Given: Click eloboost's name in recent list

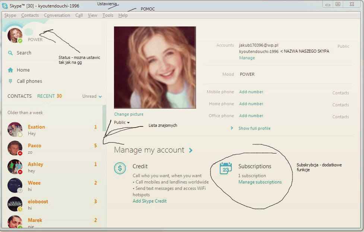Looking at the screenshot, I should pyautogui.click(x=38, y=201).
